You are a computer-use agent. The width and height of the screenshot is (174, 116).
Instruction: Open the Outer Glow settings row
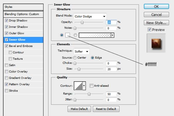[x=23, y=33]
